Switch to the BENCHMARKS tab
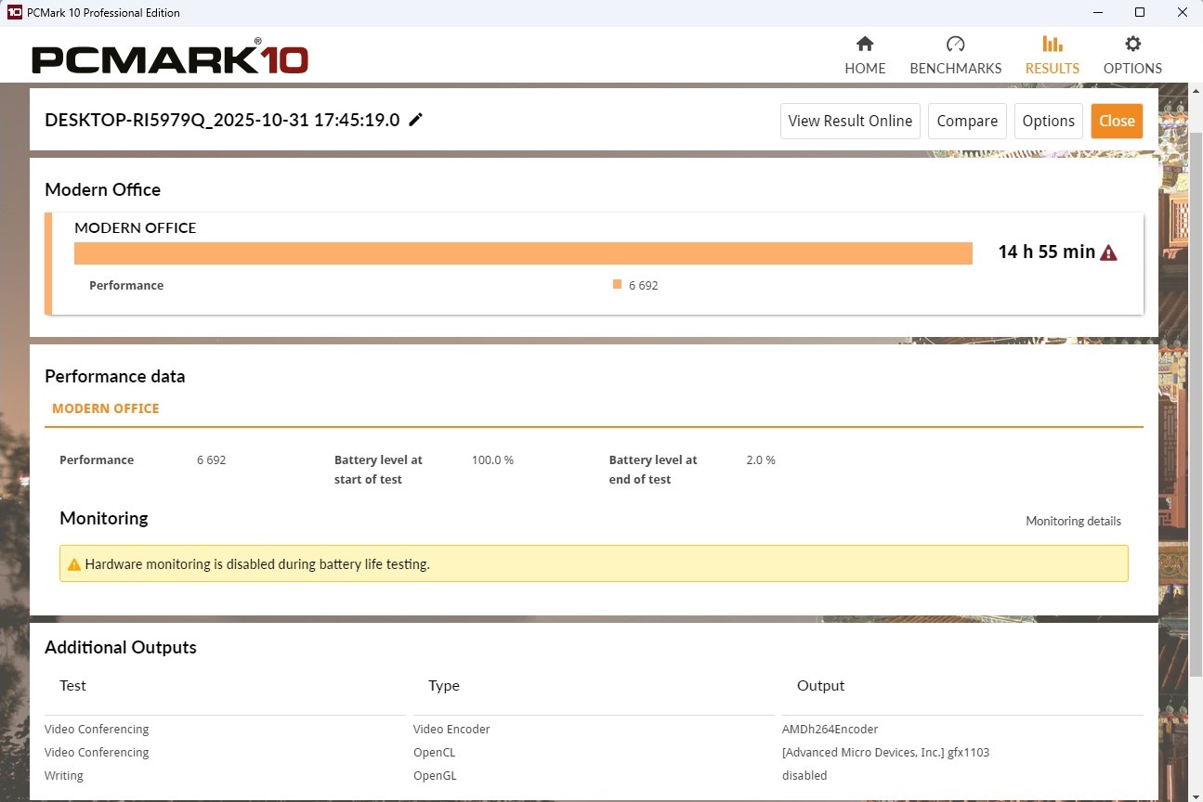 (955, 55)
